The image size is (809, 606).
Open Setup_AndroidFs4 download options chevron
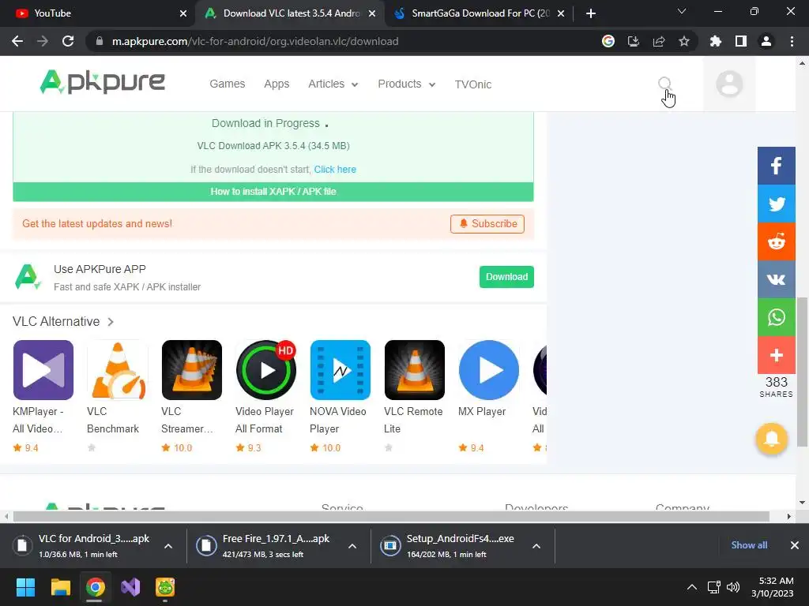coord(536,546)
